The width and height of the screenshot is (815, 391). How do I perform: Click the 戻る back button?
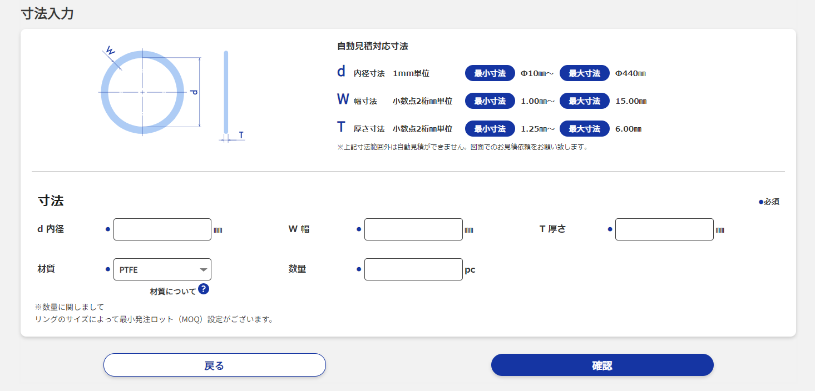(214, 365)
